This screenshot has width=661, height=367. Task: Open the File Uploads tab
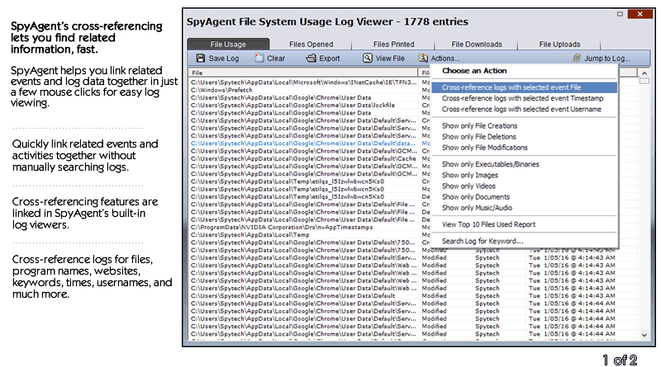click(x=559, y=44)
